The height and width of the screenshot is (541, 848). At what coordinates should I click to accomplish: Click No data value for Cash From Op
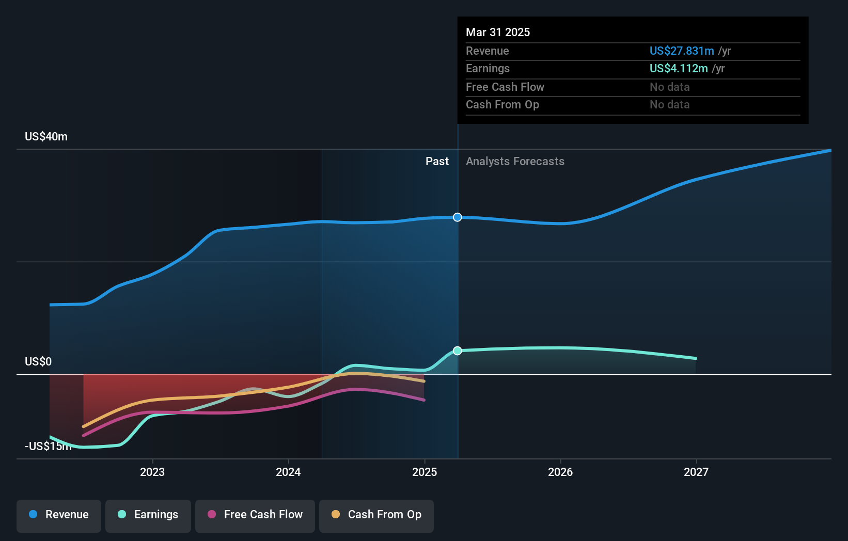point(669,104)
